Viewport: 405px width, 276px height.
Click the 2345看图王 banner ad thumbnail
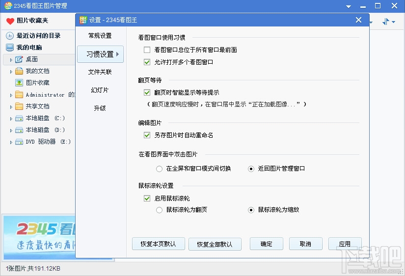(x=39, y=237)
